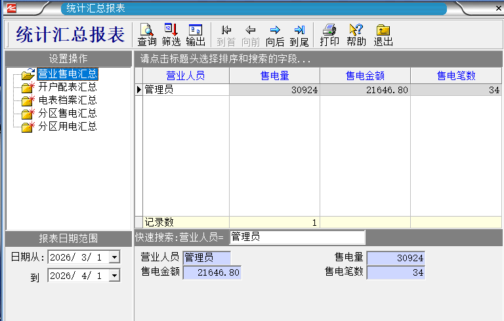Click the 查询 (Query) toolbar icon
This screenshot has height=321, width=504.
click(x=147, y=35)
